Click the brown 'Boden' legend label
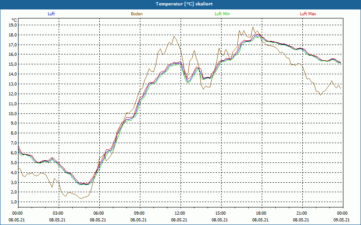This screenshot has width=361, height=225. [x=137, y=14]
